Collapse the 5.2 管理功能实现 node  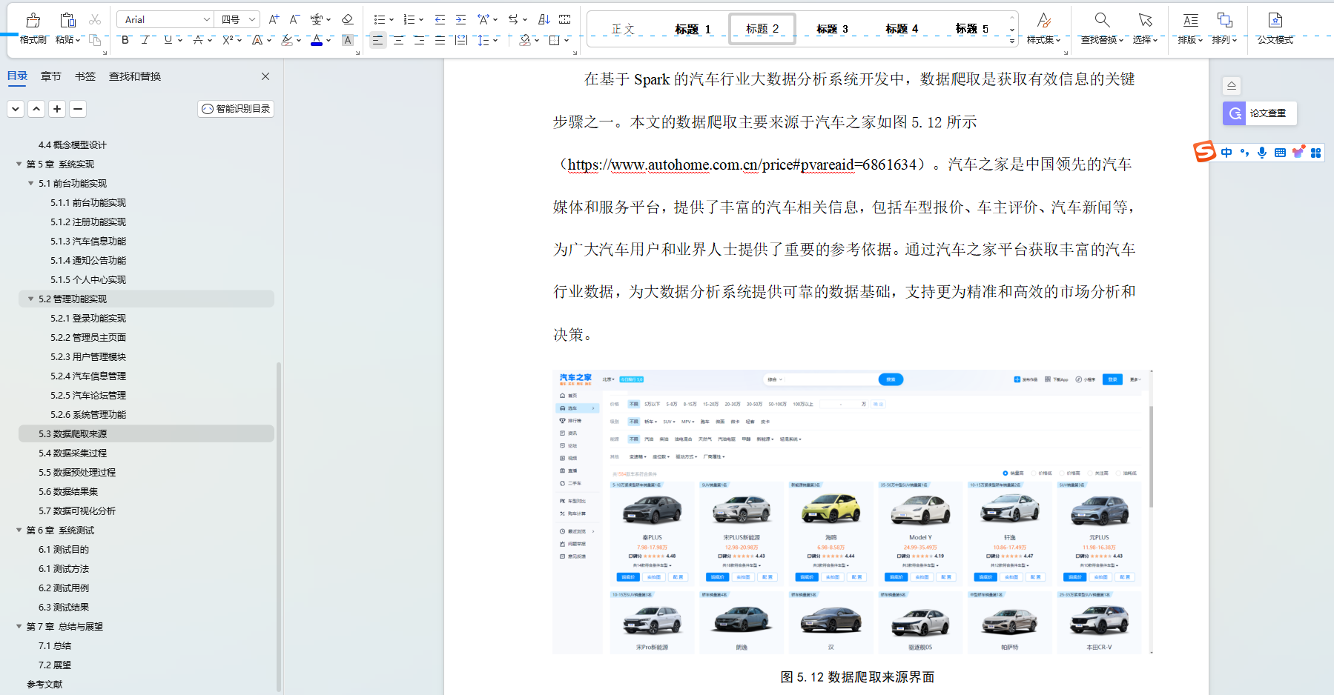[x=31, y=299]
